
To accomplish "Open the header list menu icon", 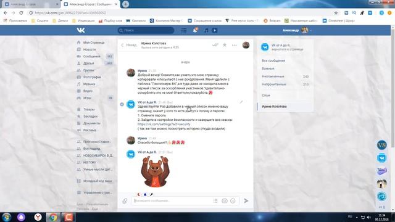I will coord(184,30).
